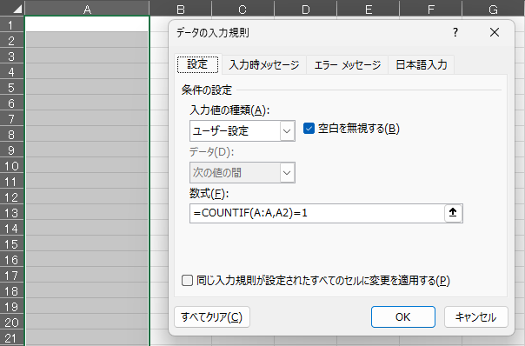Select row 3 header
The width and height of the screenshot is (525, 346).
[11, 56]
